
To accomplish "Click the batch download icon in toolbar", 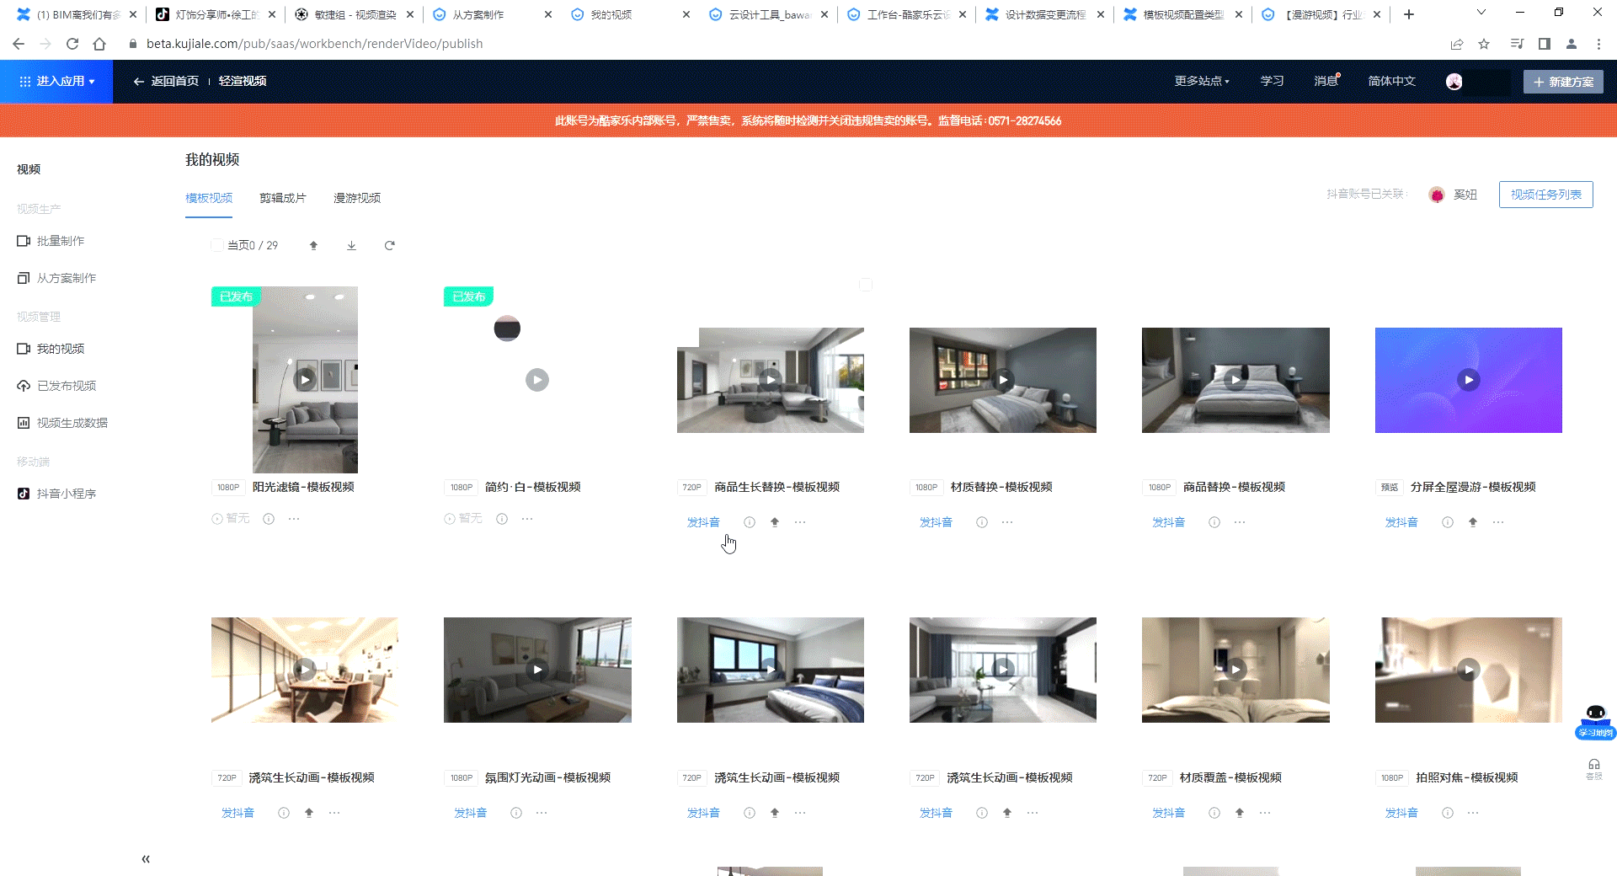I will click(351, 246).
